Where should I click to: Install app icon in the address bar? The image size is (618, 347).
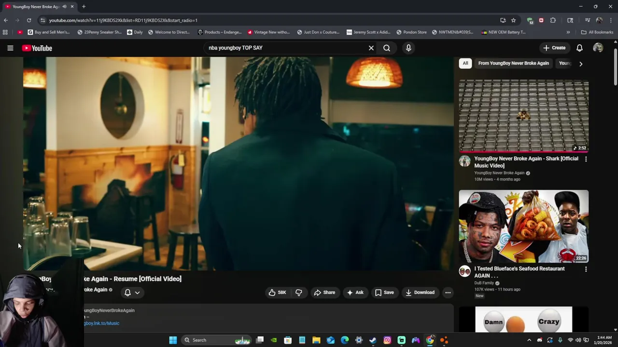503,20
